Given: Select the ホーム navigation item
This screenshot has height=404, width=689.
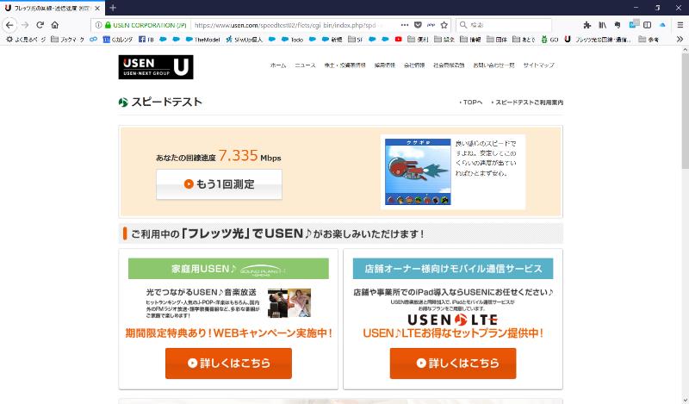Looking at the screenshot, I should pyautogui.click(x=277, y=65).
